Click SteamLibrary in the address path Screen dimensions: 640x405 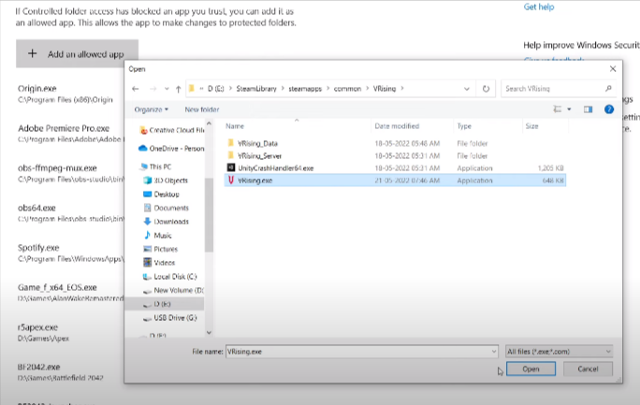coord(256,89)
